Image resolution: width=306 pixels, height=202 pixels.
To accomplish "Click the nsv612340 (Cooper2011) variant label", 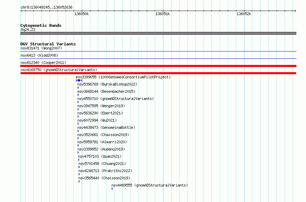I will 43,63.
